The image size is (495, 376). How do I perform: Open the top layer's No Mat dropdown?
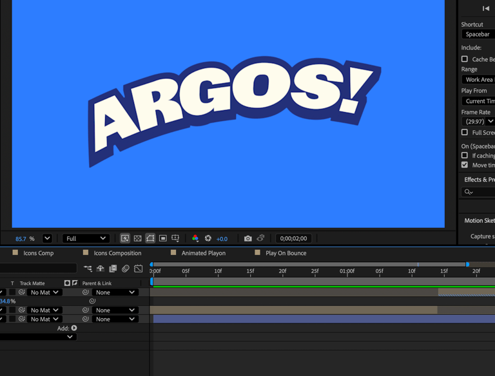point(44,292)
